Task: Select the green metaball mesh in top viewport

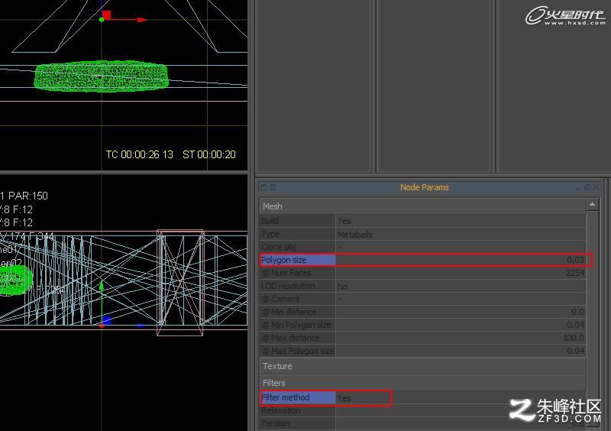Action: pyautogui.click(x=102, y=76)
